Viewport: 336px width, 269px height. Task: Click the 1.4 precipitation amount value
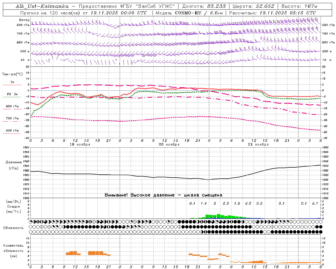(x=203, y=203)
